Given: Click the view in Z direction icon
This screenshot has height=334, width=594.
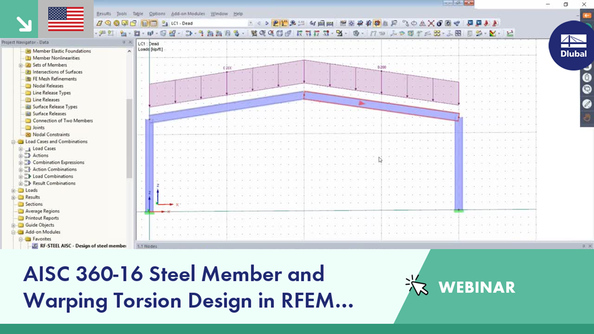Looking at the screenshot, I should point(317,33).
